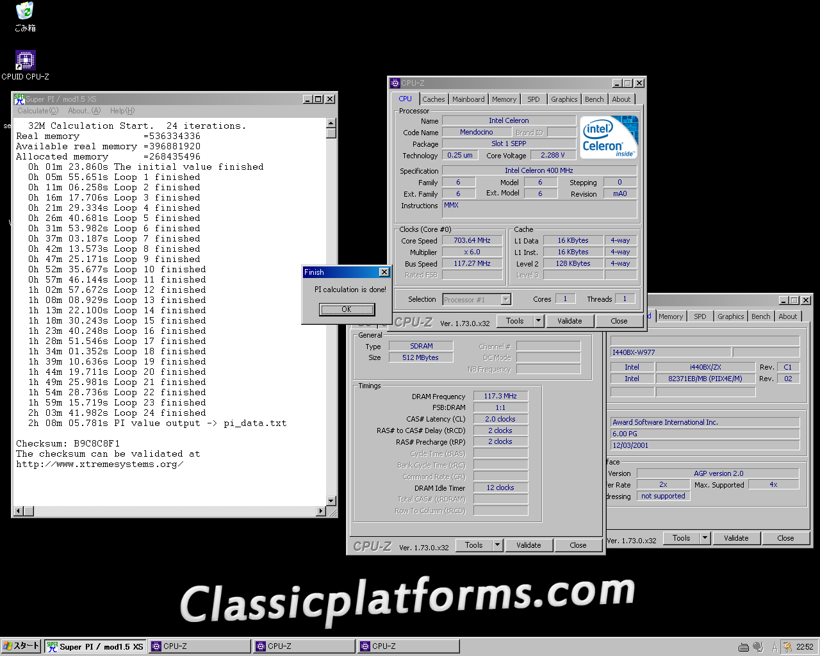Click Validate in mainboard CPU-Z window
The height and width of the screenshot is (656, 820).
(737, 538)
